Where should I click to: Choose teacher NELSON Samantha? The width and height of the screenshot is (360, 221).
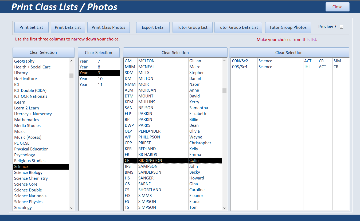(173, 108)
